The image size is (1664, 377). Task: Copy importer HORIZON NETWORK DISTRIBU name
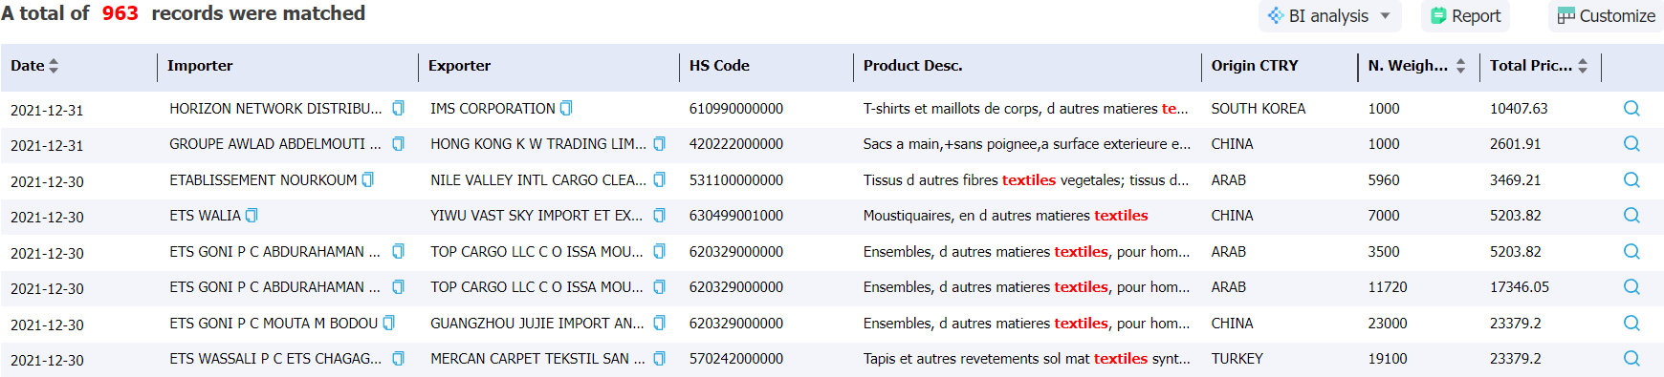[399, 109]
